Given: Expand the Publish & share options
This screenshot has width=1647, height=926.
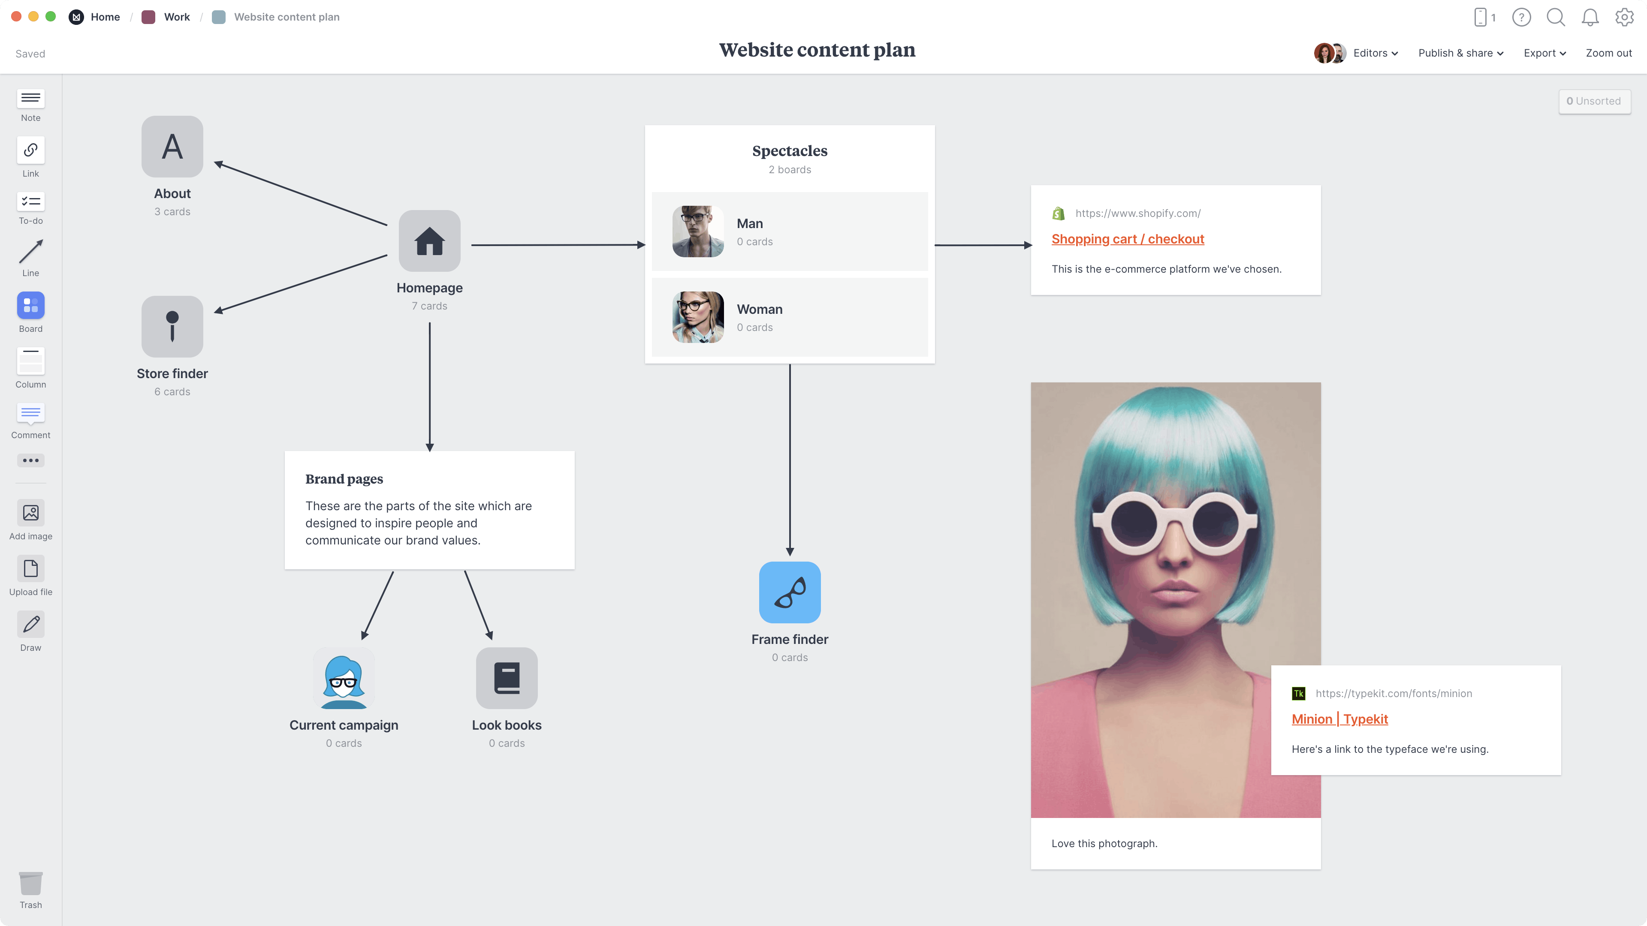Looking at the screenshot, I should pos(1460,53).
